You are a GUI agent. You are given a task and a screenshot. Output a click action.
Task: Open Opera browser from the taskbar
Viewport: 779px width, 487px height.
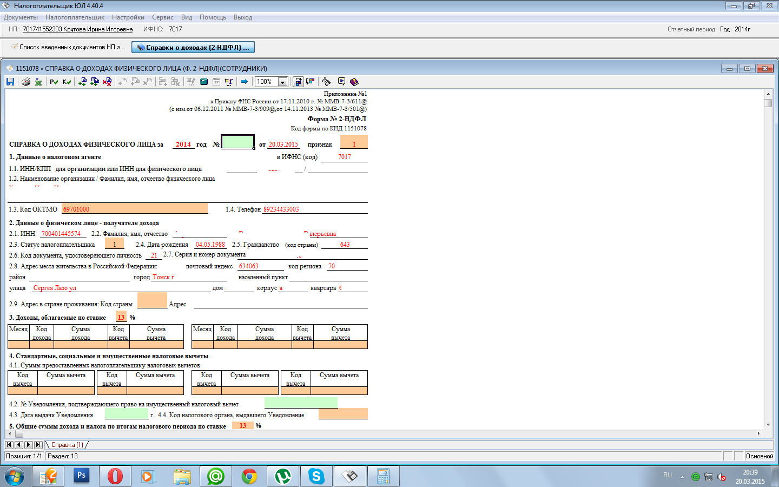115,476
